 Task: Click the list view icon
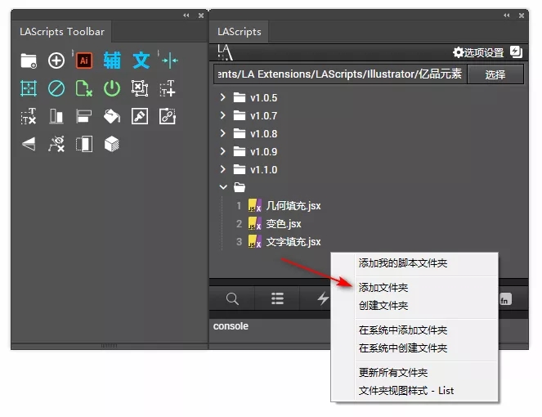click(278, 299)
